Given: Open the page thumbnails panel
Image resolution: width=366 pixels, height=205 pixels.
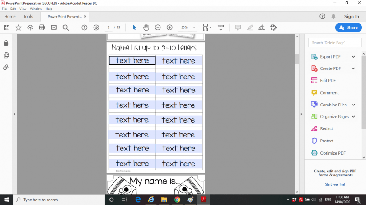Looking at the screenshot, I should tap(6, 55).
